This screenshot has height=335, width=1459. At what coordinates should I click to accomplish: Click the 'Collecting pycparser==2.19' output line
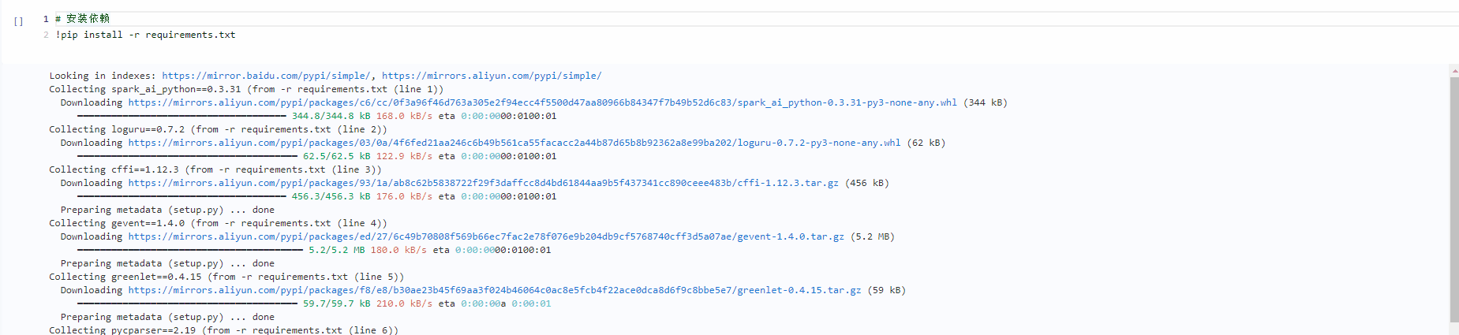(223, 330)
